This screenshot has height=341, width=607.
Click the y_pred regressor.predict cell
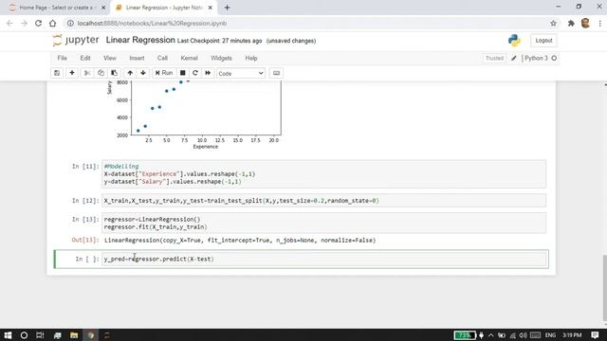pyautogui.click(x=324, y=259)
